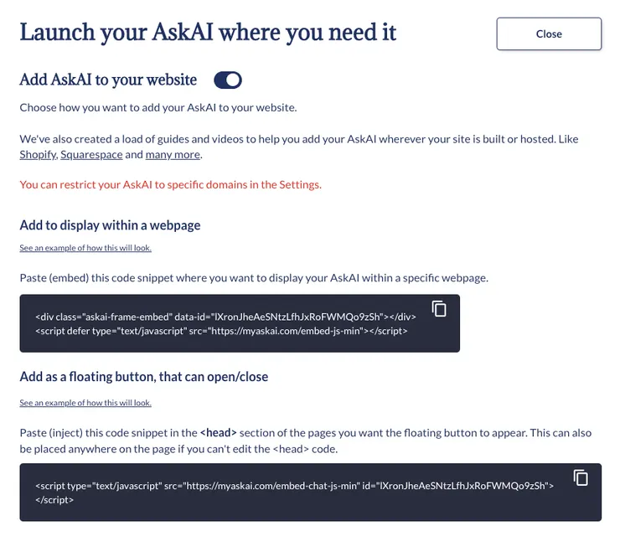Follow the 'many more' guides link
The width and height of the screenshot is (620, 536).
click(173, 155)
